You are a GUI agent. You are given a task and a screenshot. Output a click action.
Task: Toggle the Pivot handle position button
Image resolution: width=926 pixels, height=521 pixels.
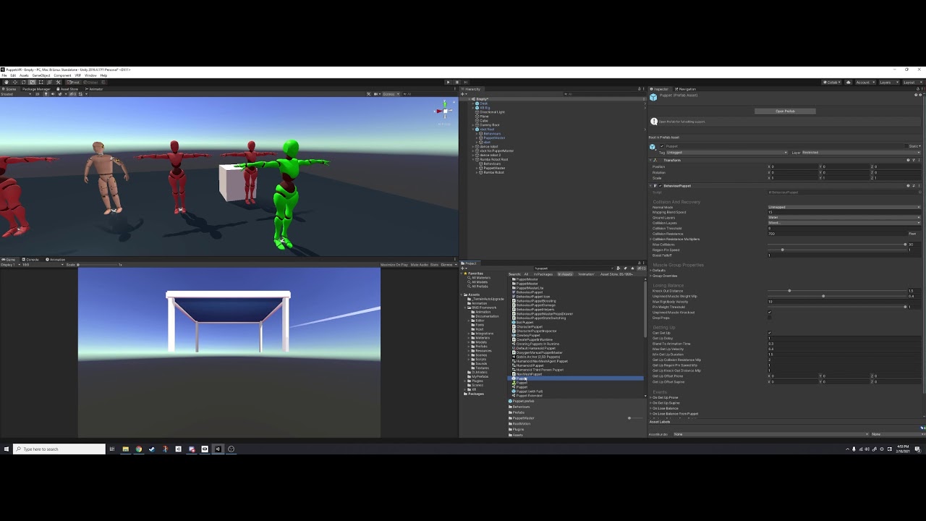coord(73,82)
